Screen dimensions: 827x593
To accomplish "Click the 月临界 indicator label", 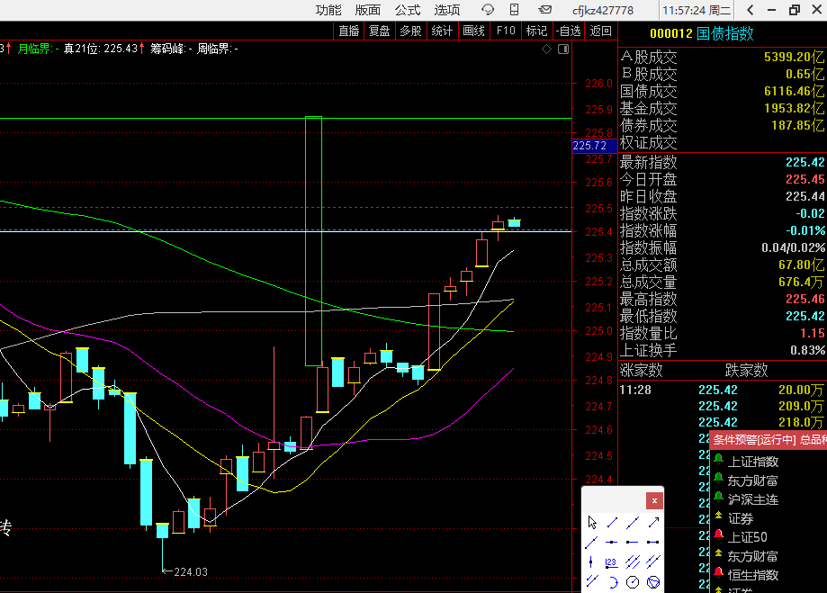I will click(38, 49).
